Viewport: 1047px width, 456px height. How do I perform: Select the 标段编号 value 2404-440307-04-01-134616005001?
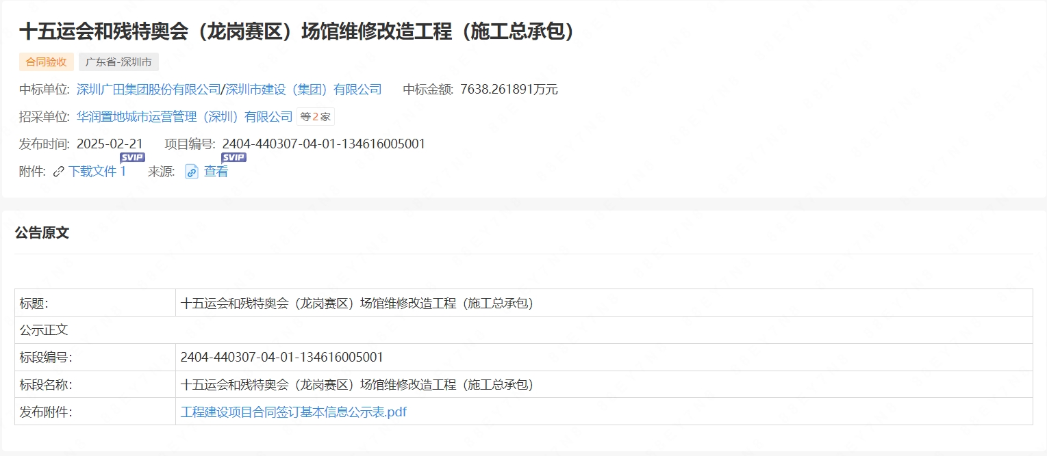(x=282, y=358)
